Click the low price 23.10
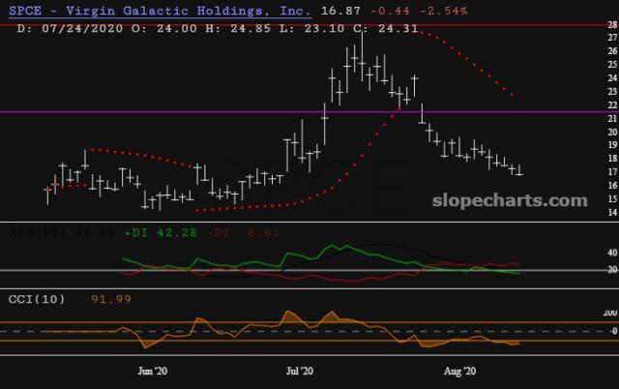 324,28
